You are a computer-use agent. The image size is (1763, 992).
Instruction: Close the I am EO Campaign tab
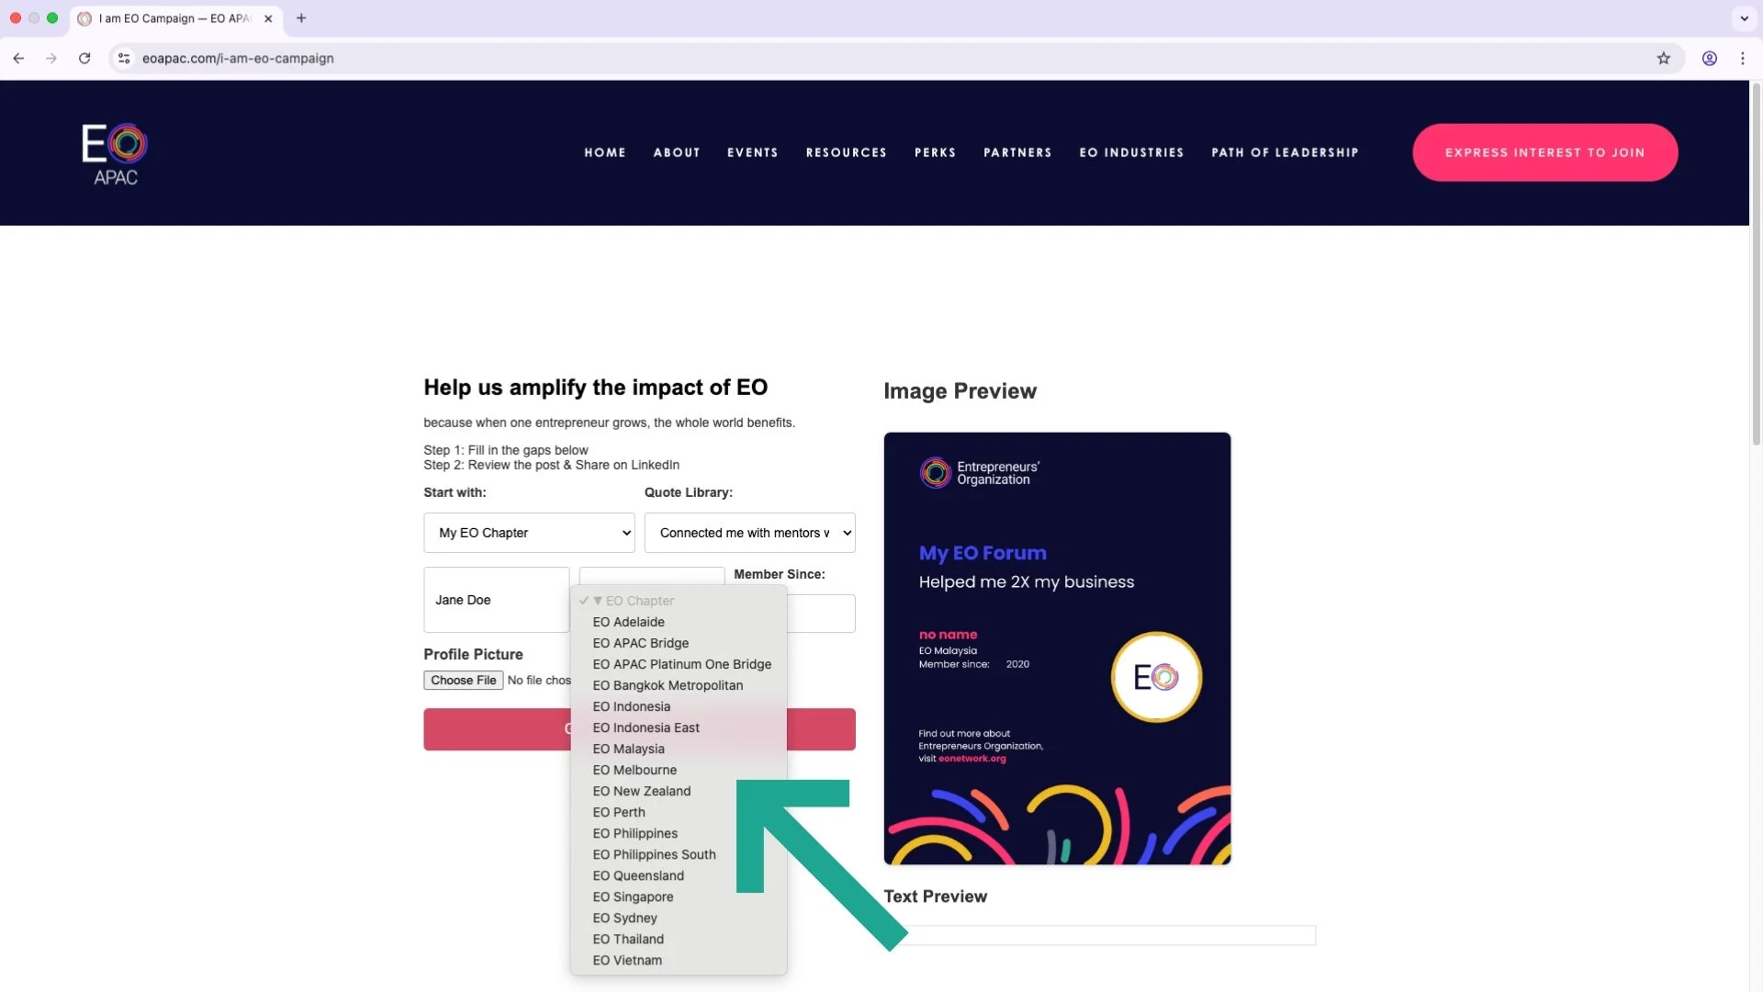point(268,18)
